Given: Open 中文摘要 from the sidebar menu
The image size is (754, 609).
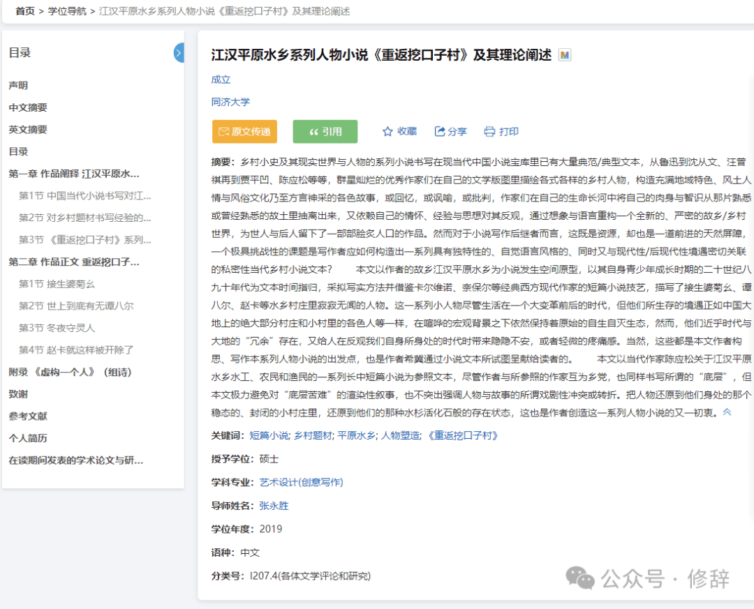Looking at the screenshot, I should tap(29, 107).
